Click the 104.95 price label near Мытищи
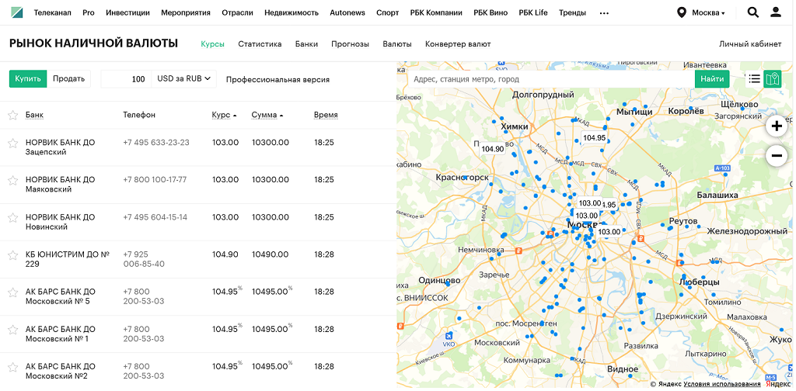 point(594,138)
